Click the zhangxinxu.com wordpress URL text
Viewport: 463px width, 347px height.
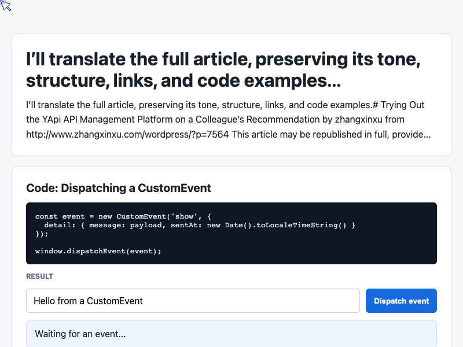pyautogui.click(x=127, y=134)
